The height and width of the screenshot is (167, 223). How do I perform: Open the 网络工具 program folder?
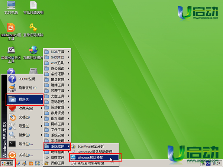tap(57, 124)
